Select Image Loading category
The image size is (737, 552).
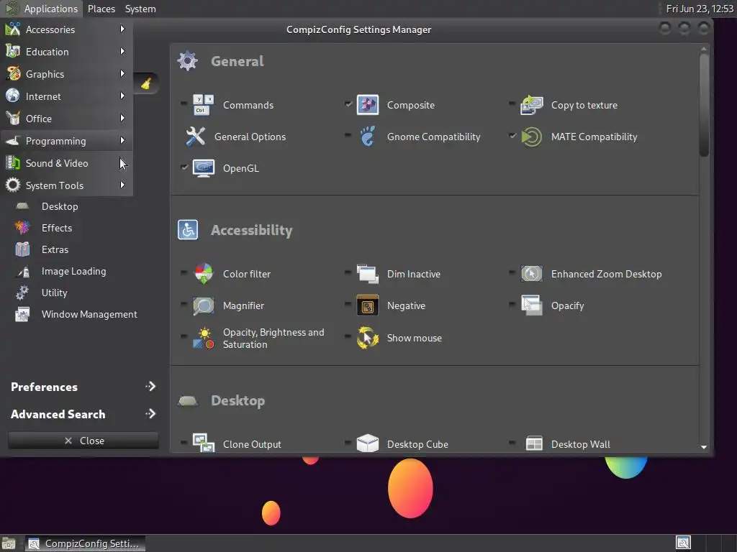coord(74,271)
